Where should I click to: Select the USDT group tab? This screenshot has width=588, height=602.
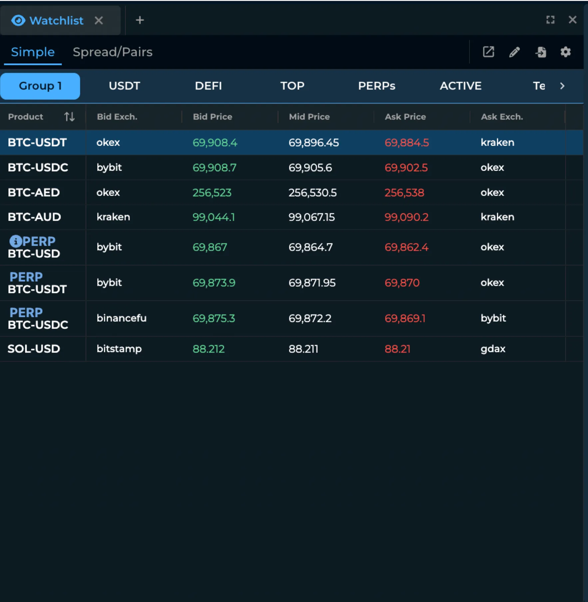(x=124, y=86)
